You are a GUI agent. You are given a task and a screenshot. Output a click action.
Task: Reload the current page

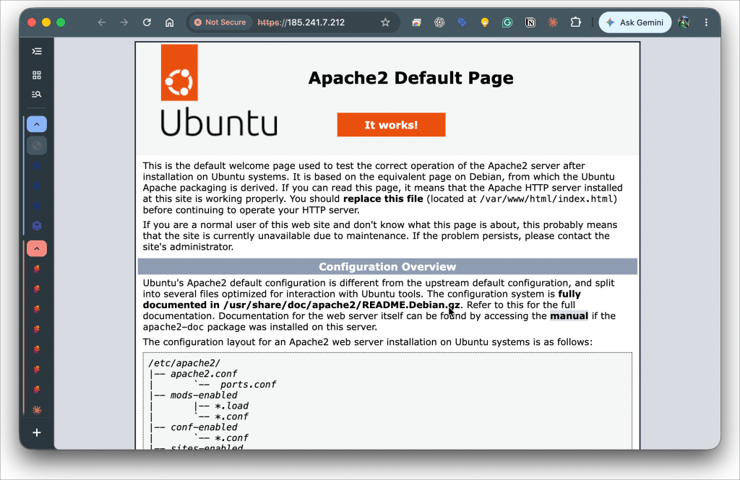pyautogui.click(x=147, y=22)
